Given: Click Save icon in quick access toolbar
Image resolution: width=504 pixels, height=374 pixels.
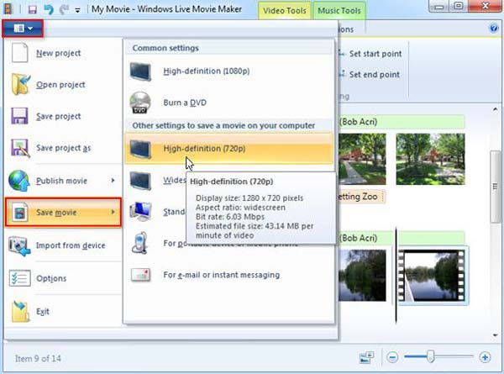Looking at the screenshot, I should coord(33,9).
